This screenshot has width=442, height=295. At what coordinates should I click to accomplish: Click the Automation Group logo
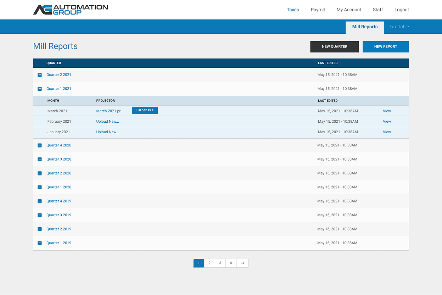point(71,10)
